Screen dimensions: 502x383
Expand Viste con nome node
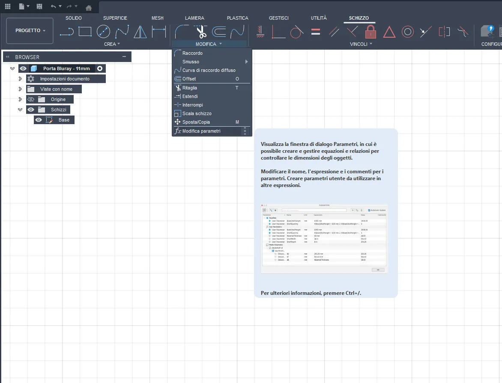(20, 89)
